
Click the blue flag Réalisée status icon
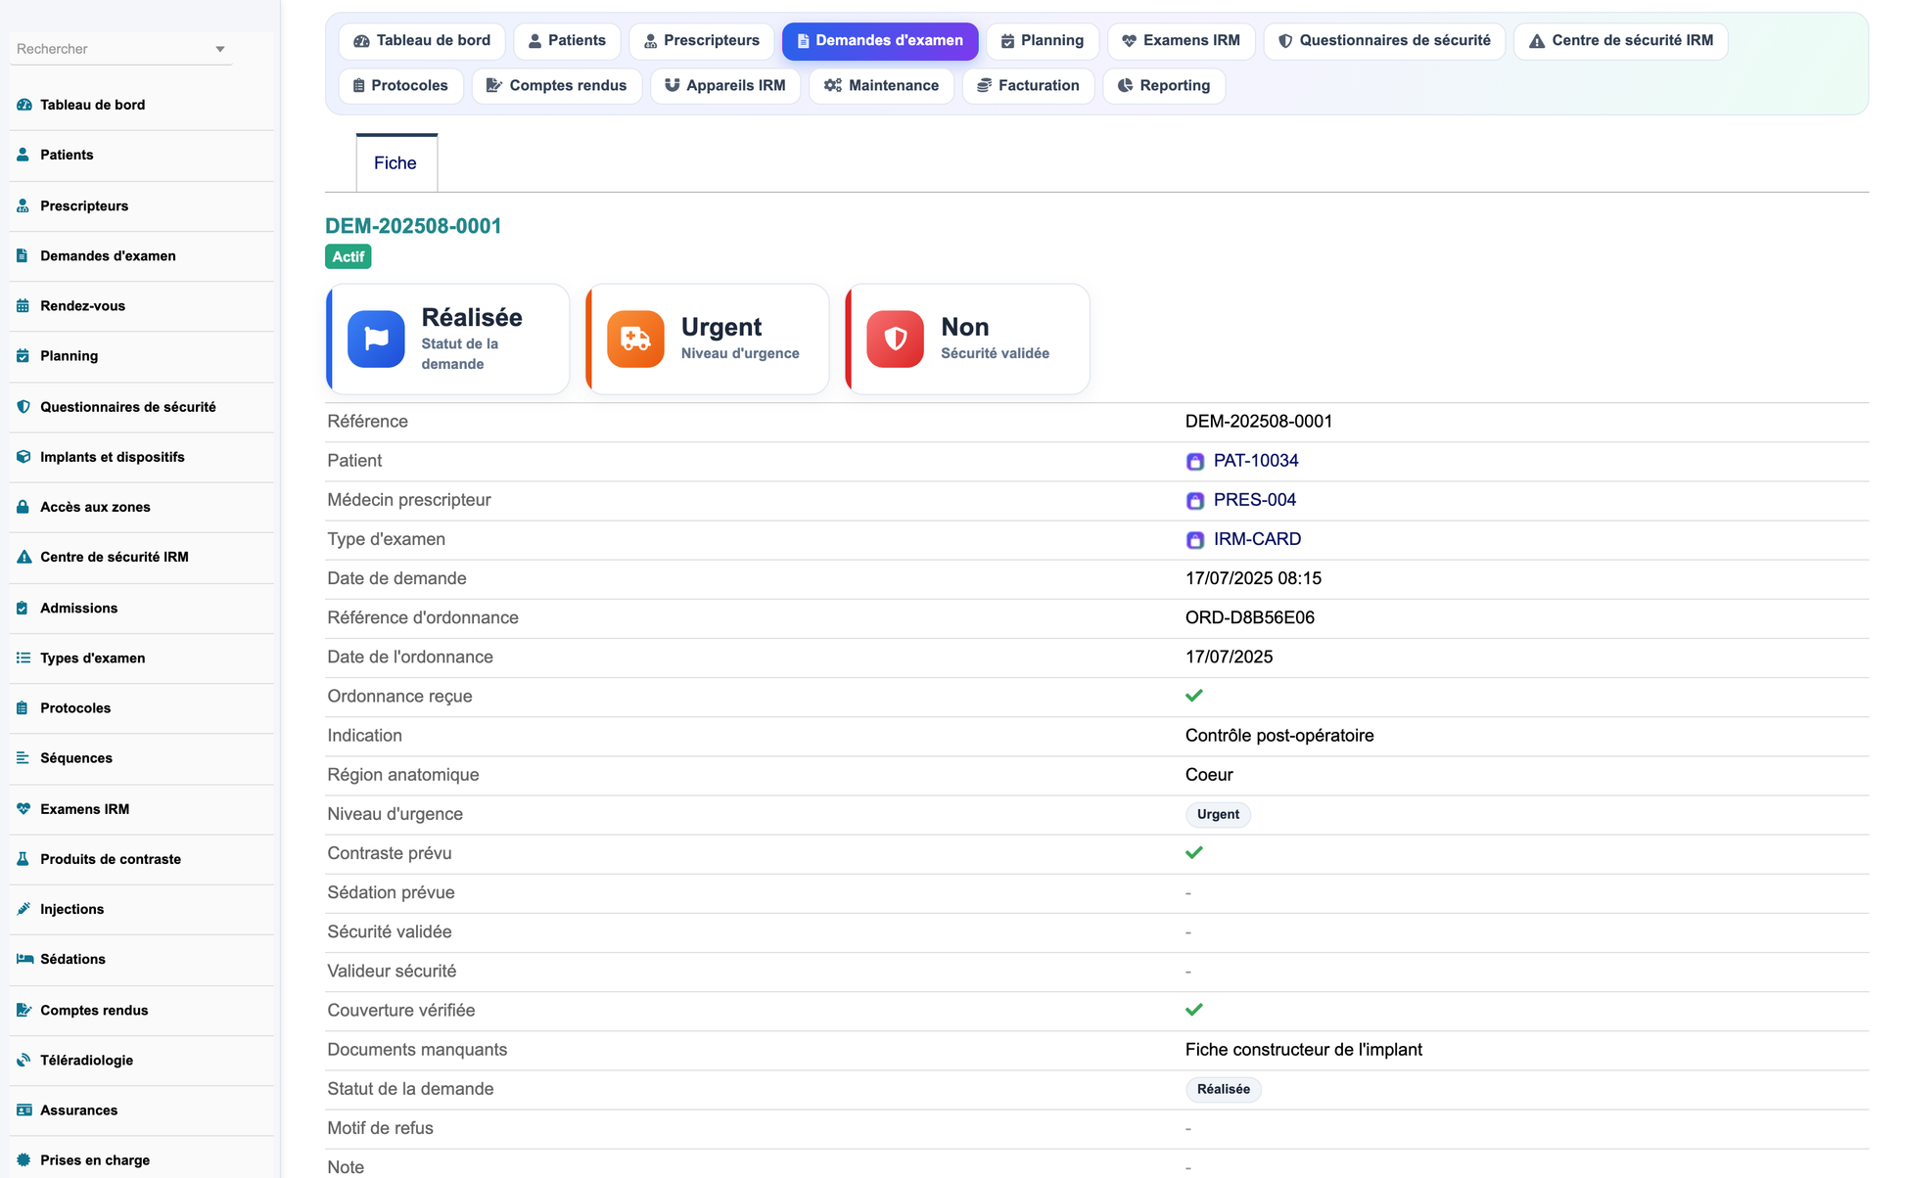click(x=376, y=339)
